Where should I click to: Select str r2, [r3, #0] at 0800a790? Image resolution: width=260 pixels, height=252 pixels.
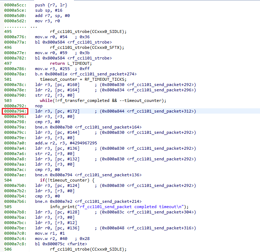55,95
